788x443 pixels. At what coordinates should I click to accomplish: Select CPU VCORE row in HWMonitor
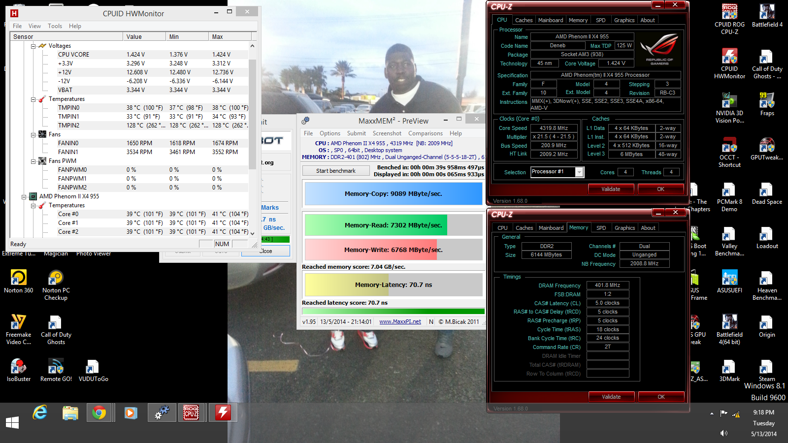(130, 55)
